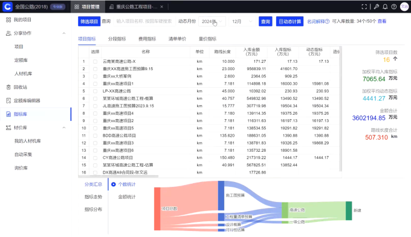The image size is (411, 237).
Task: Collapse the 分享协作 sidebar group
Action: click(x=64, y=33)
